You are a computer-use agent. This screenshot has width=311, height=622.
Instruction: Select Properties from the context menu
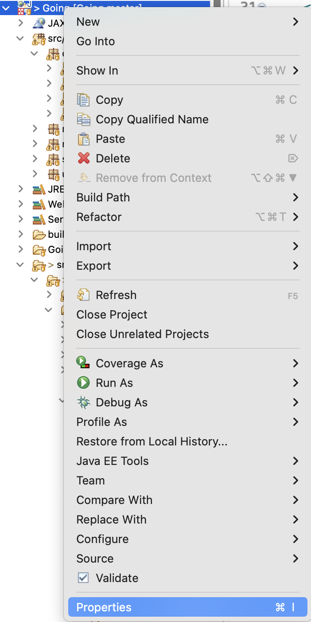[x=104, y=607]
